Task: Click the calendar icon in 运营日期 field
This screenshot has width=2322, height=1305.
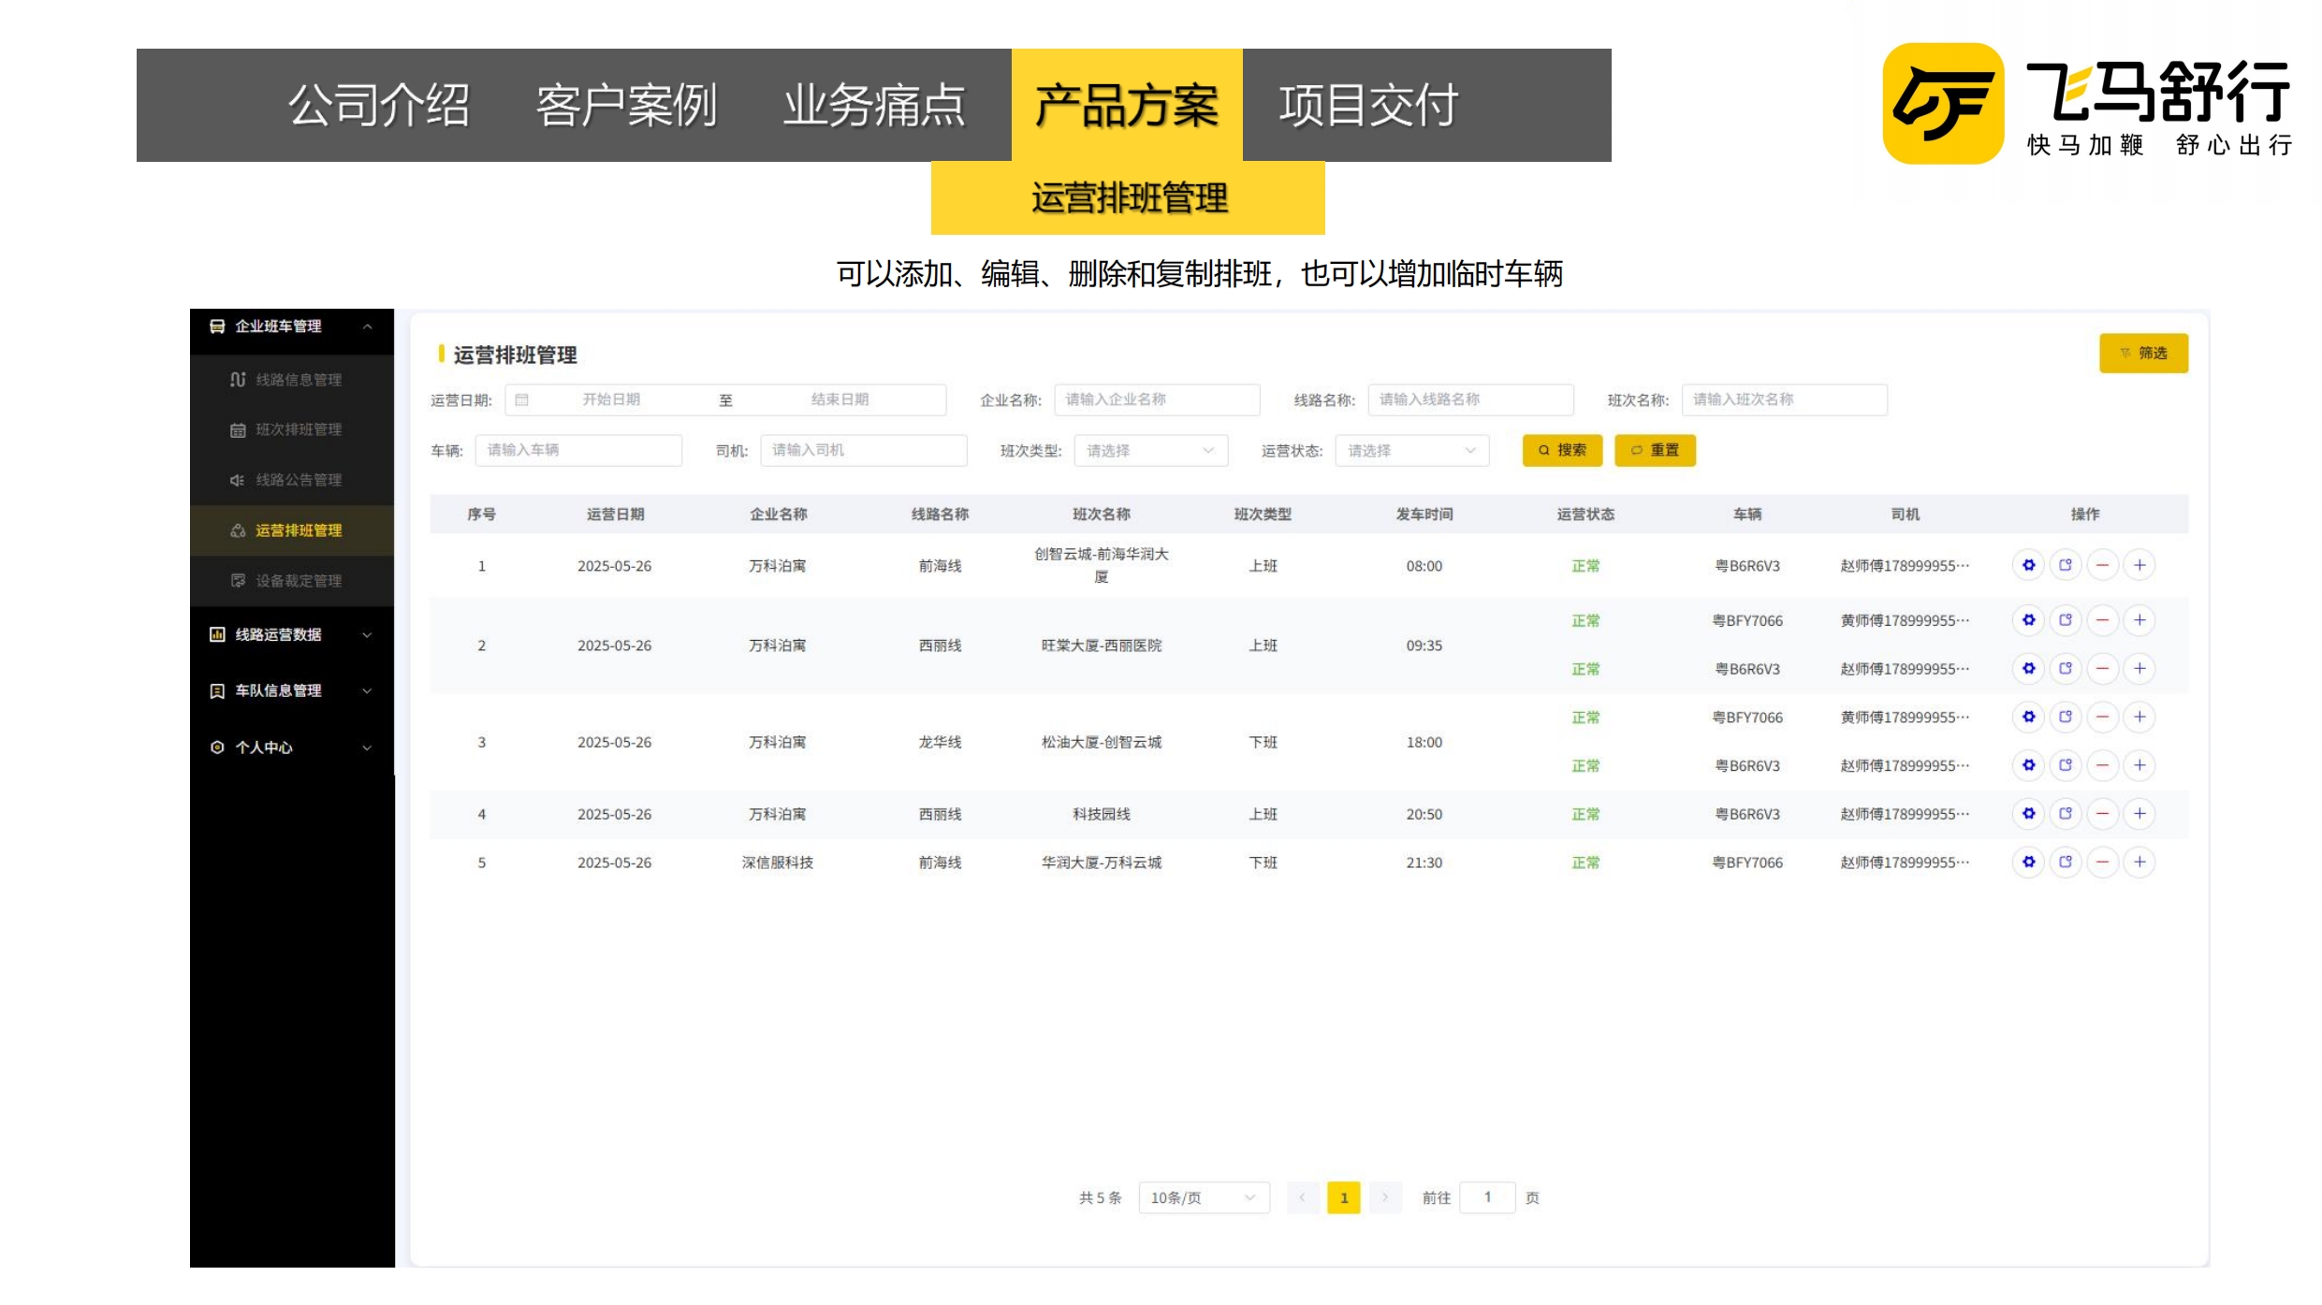Action: pyautogui.click(x=522, y=399)
